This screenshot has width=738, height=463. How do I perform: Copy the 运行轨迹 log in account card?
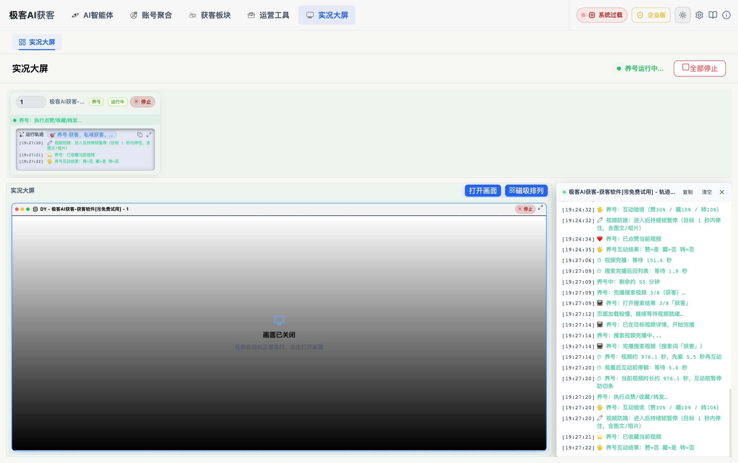pos(140,135)
